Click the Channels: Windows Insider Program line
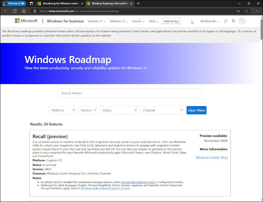 pyautogui.click(x=72, y=174)
